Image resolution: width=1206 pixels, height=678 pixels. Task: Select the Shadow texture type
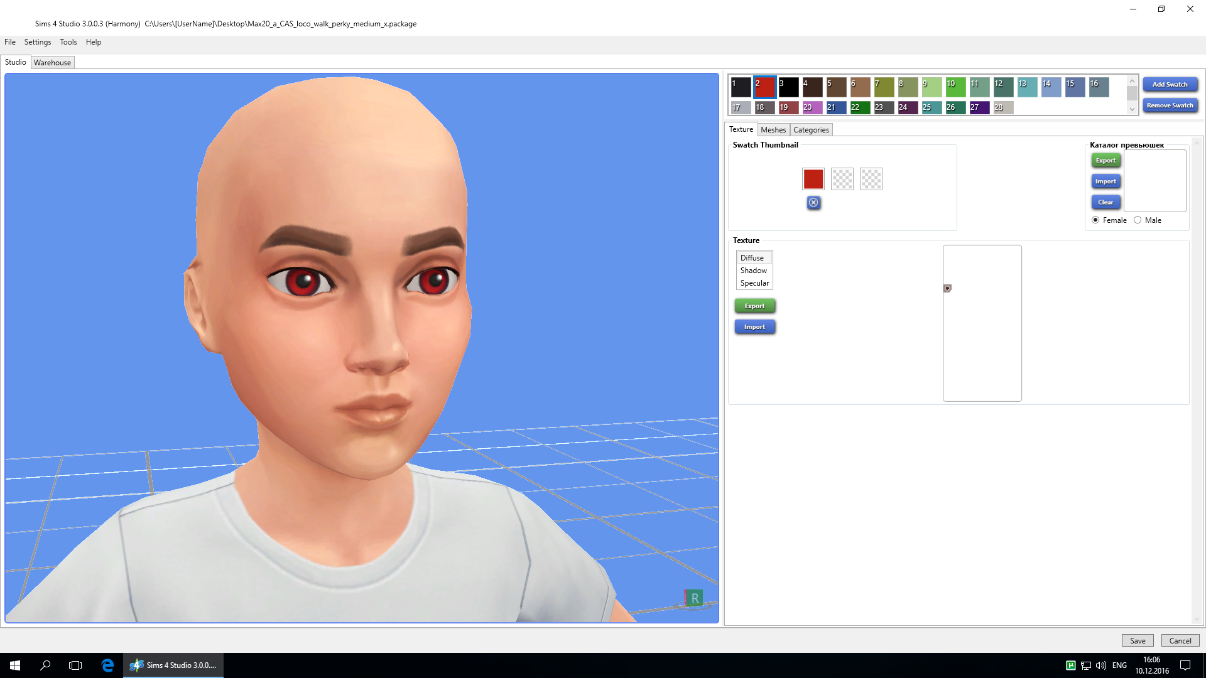(753, 271)
